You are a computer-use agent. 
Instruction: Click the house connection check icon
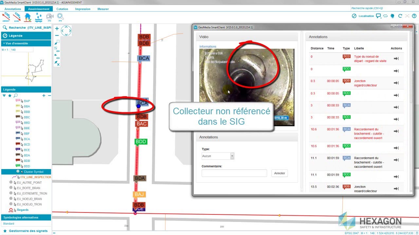coord(28,17)
